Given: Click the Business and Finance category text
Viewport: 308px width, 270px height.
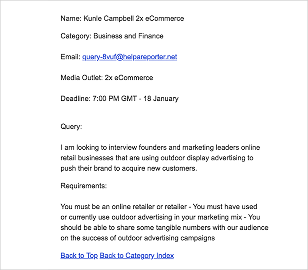Looking at the screenshot, I should [x=128, y=36].
